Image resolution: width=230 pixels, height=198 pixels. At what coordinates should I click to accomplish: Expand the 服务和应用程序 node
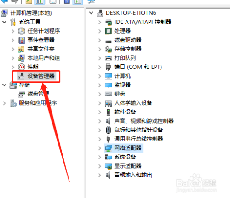click(4, 103)
